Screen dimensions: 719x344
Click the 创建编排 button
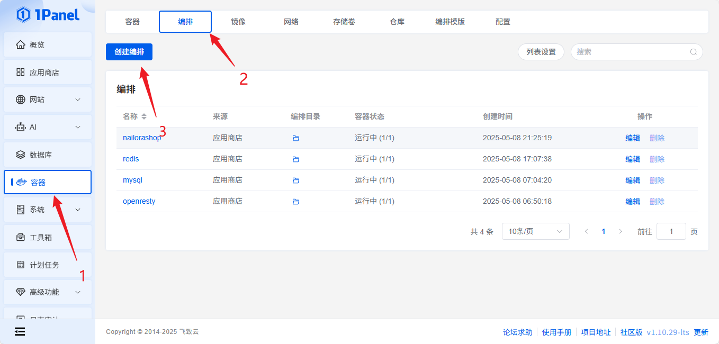tap(129, 52)
